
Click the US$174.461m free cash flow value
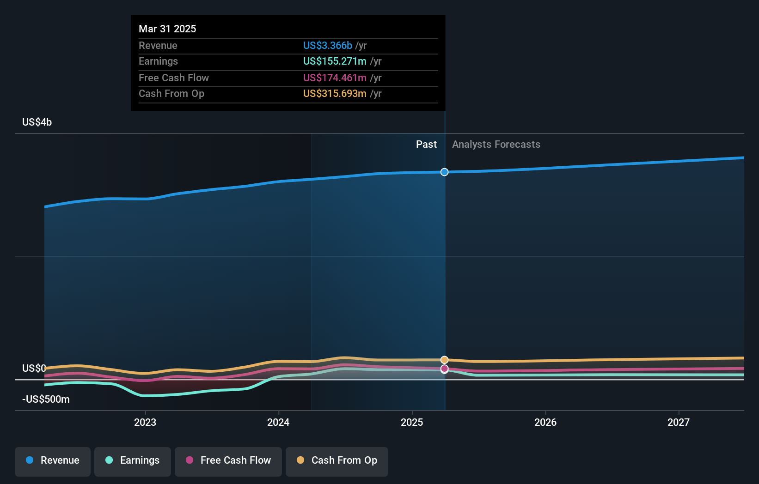tap(335, 78)
